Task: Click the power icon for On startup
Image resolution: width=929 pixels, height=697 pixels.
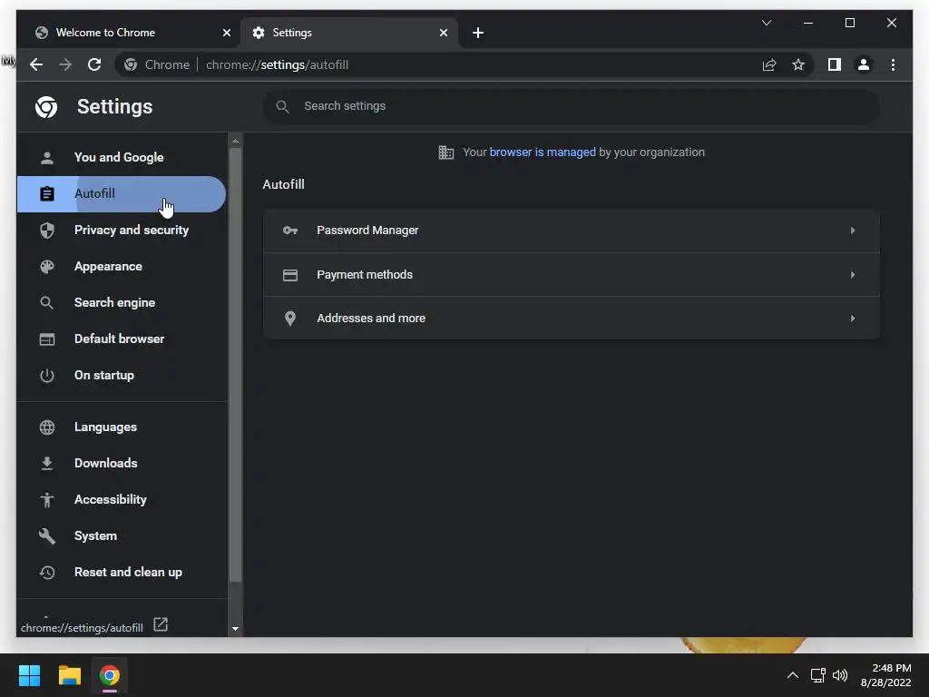Action: [x=47, y=375]
